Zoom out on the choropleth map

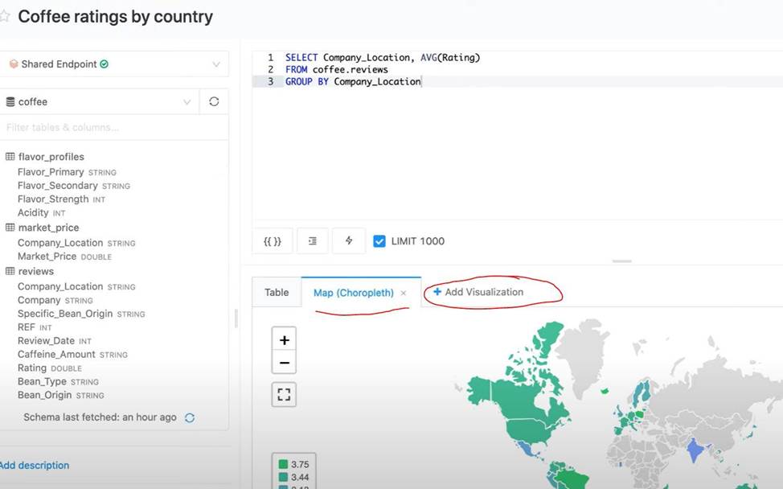tap(285, 363)
